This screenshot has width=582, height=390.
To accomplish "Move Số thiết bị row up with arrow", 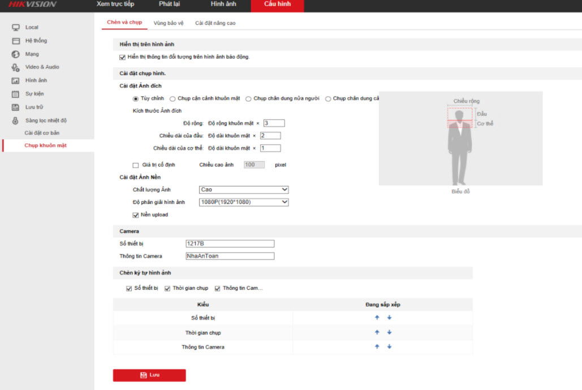I will (x=377, y=318).
